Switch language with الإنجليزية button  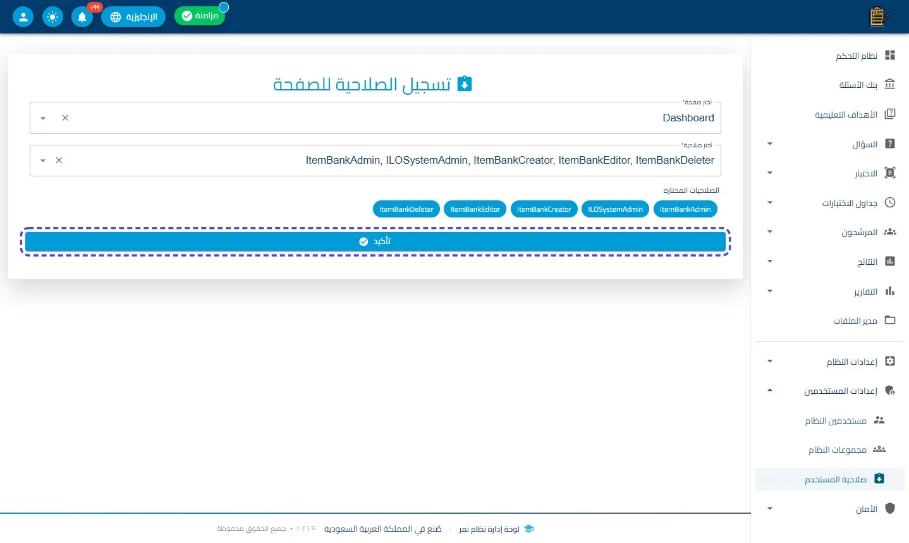(x=133, y=17)
